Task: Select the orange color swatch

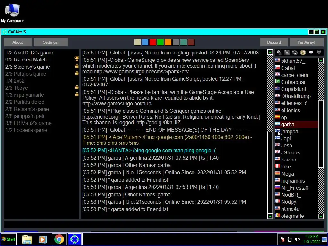Action: [x=168, y=42]
